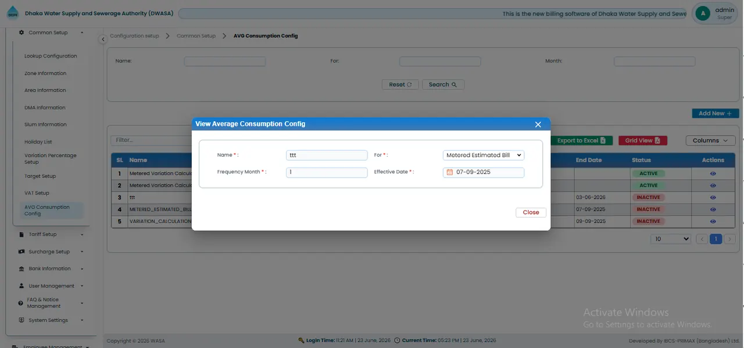Screen dimensions: 744x348
Task: Click the table Filter input
Action: tap(152, 140)
